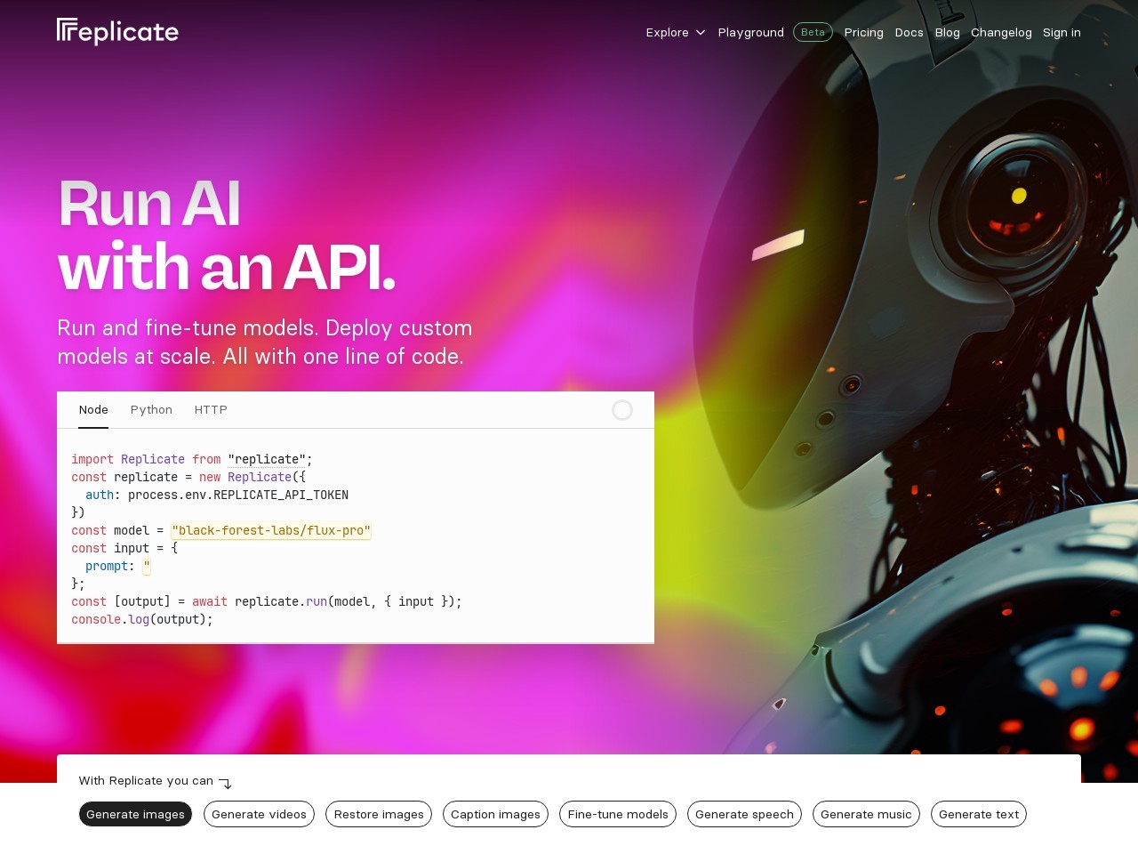Image resolution: width=1138 pixels, height=854 pixels.
Task: Choose the Fine-tune models option
Action: 618,815
